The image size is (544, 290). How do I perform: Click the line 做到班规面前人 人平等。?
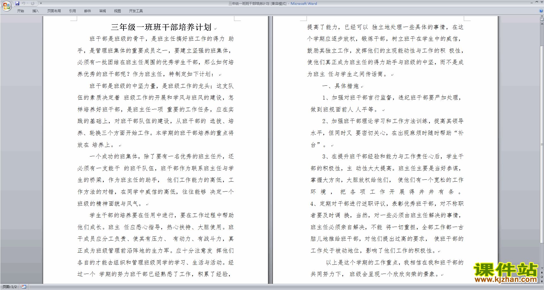point(344,109)
